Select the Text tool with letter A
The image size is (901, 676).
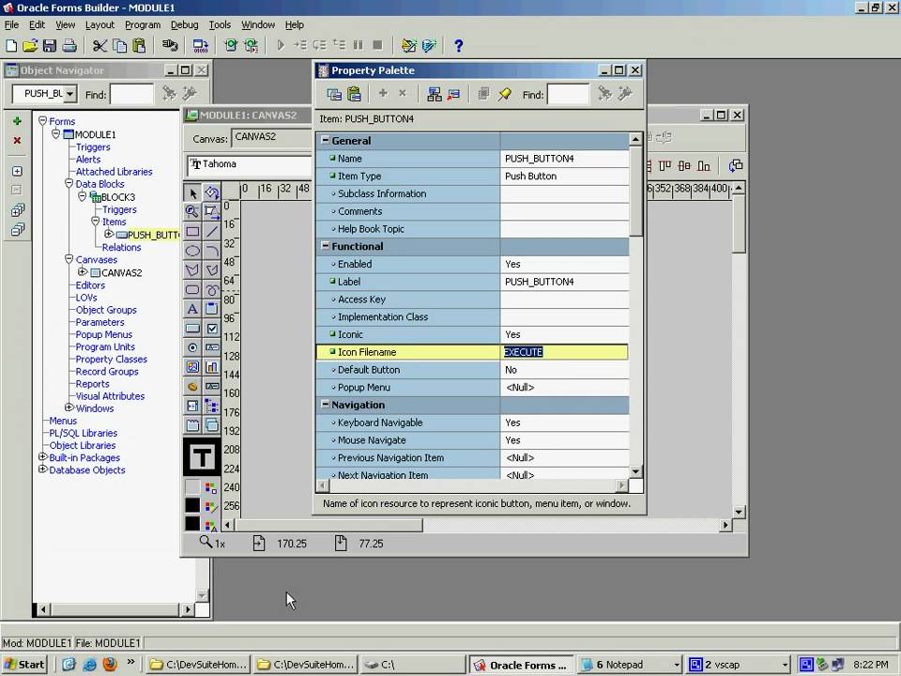click(x=192, y=309)
